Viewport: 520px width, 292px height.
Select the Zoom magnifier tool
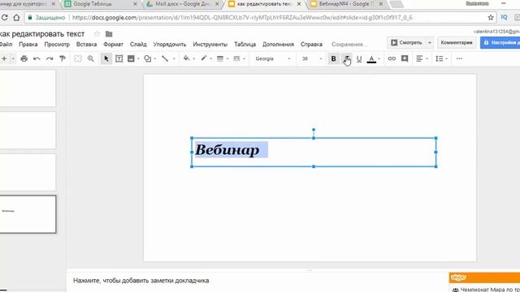(90, 59)
